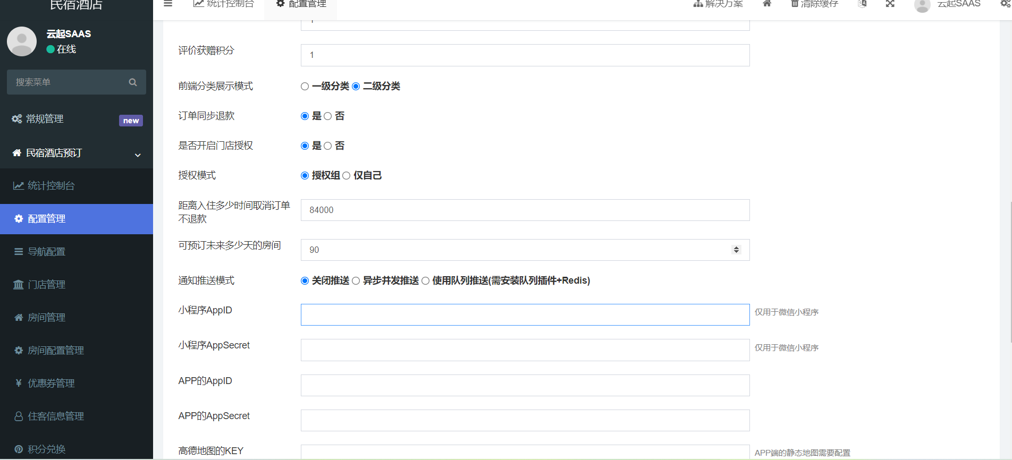Select 一级分类 display mode

tap(305, 87)
